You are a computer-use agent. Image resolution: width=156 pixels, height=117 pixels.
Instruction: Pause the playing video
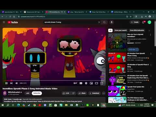pos(6,83)
